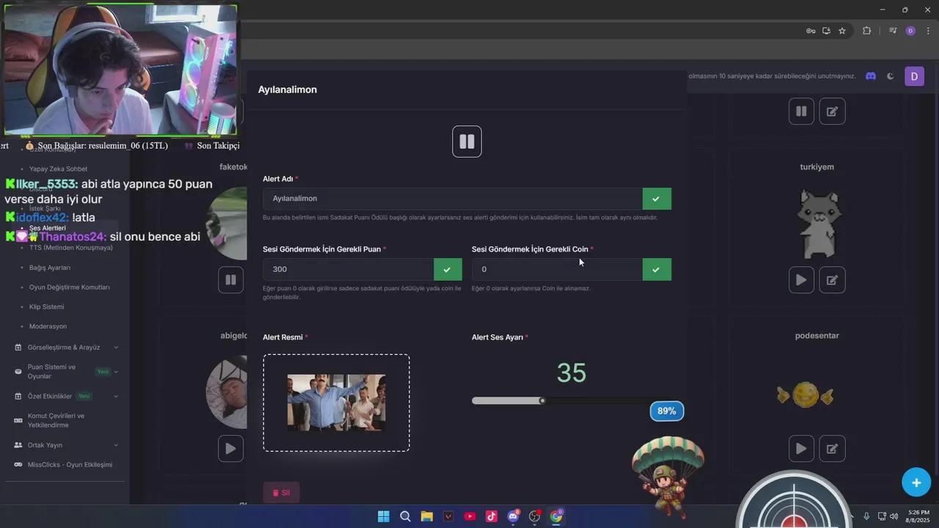Image resolution: width=939 pixels, height=528 pixels.
Task: Focus the Gerekli Puan field showing 300
Action: [x=348, y=269]
